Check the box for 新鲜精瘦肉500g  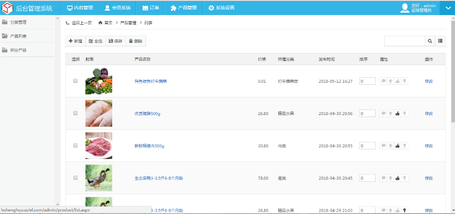coord(75,146)
